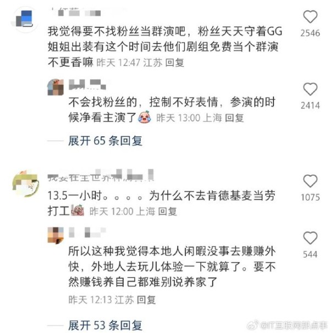330x333 pixels.
Task: Expand 53 replies under second comment
Action: (x=105, y=325)
